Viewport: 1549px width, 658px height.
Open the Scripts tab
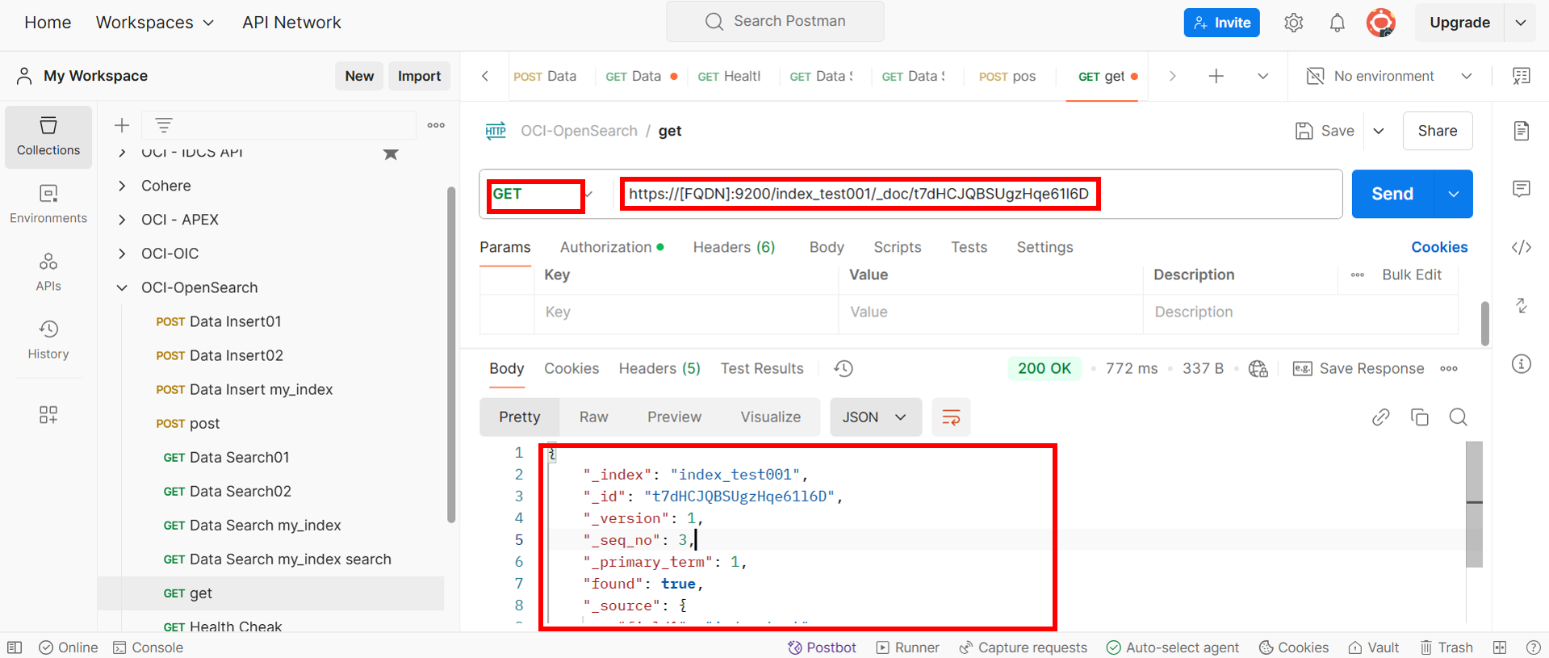pyautogui.click(x=897, y=247)
